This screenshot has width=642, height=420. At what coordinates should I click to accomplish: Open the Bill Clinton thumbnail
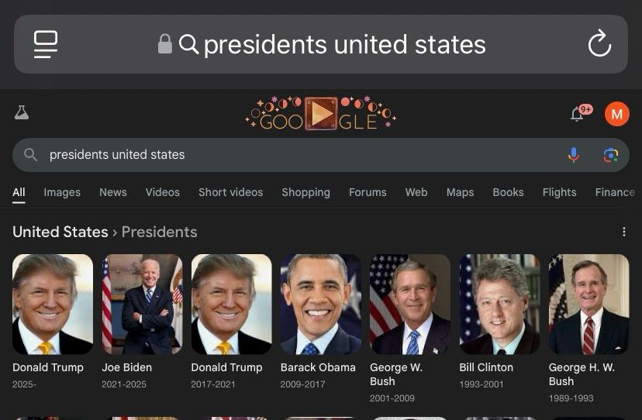pos(499,305)
